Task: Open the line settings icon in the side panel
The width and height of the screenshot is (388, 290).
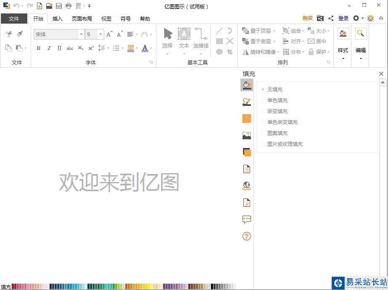Action: coord(247,102)
